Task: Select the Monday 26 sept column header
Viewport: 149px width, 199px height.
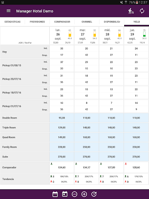Action: point(62,36)
